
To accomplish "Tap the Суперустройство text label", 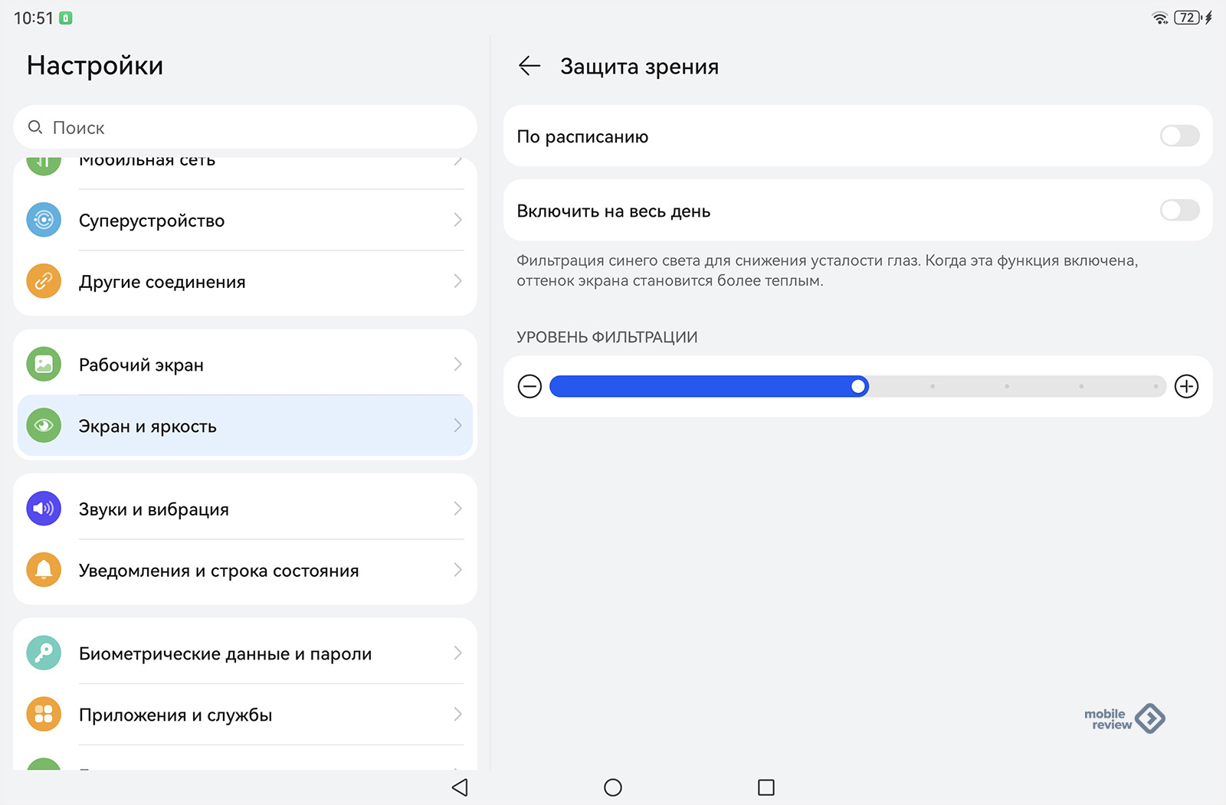I will (152, 221).
